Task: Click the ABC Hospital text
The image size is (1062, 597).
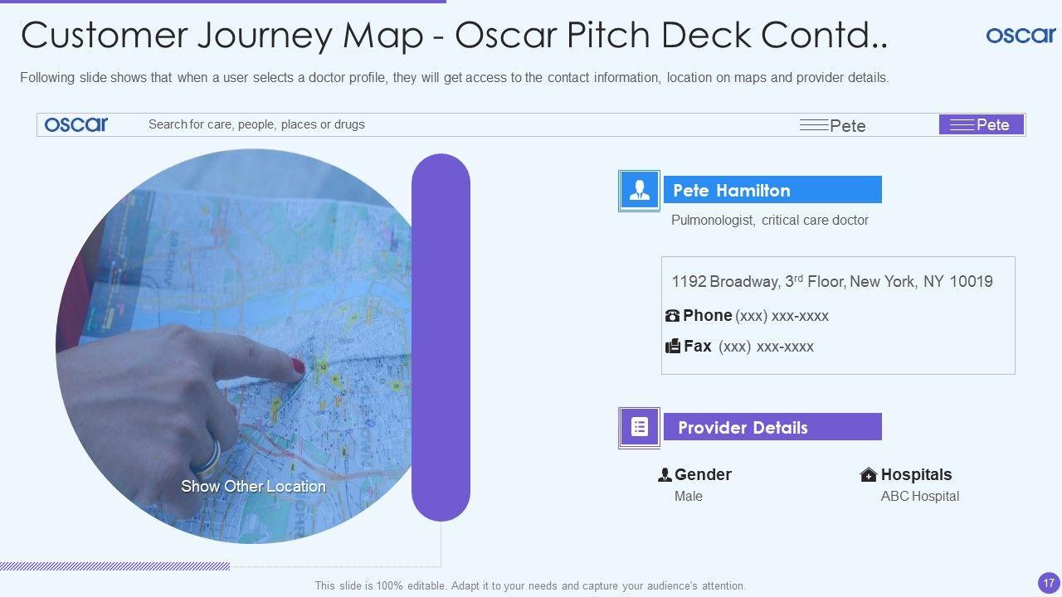Action: click(x=919, y=497)
